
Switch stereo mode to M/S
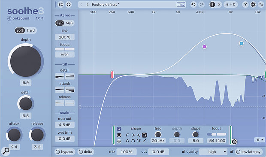[x=69, y=23]
